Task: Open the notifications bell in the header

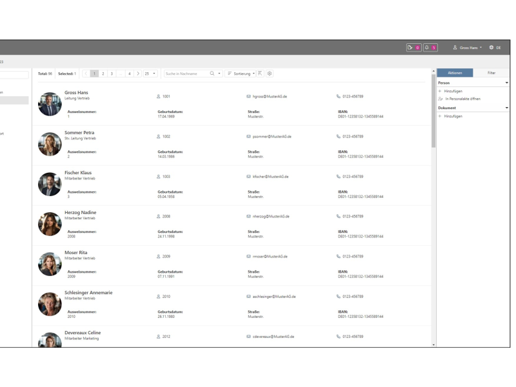Action: pyautogui.click(x=427, y=48)
